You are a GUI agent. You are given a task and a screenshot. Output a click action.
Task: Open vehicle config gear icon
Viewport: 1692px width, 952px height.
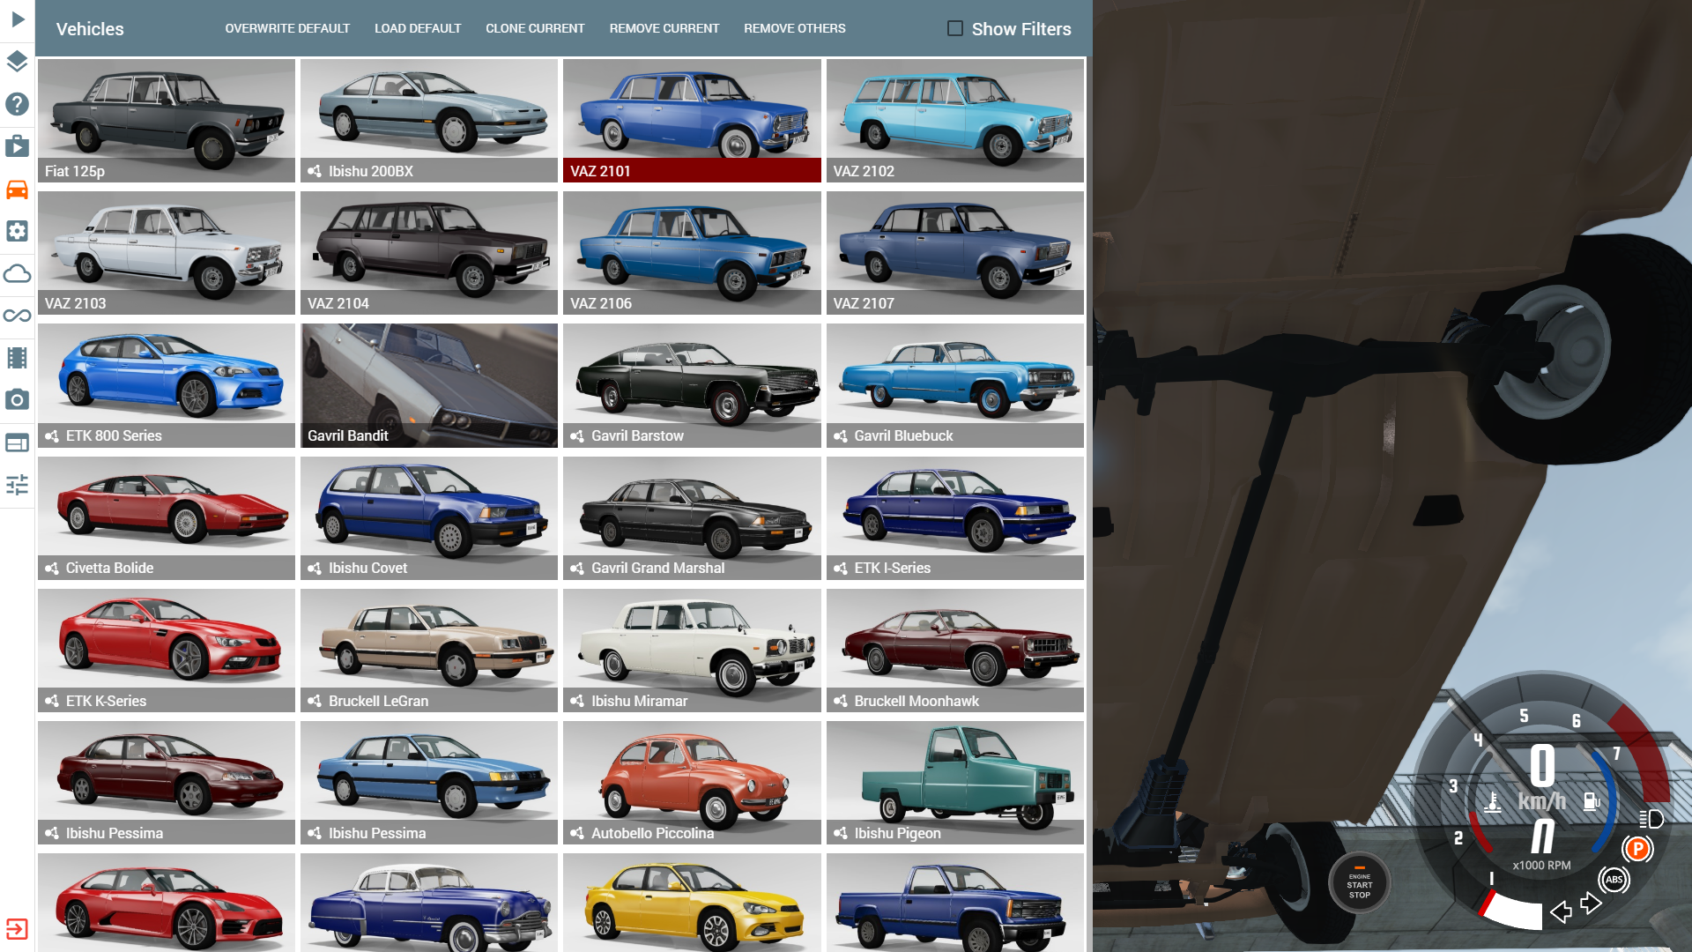18,231
